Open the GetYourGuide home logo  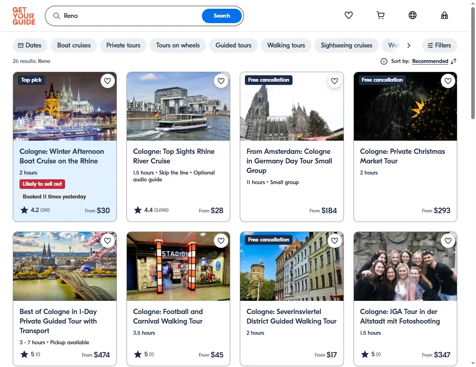(x=24, y=16)
